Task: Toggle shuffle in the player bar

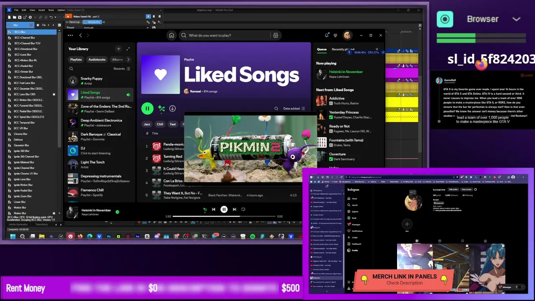Action: tap(204, 209)
